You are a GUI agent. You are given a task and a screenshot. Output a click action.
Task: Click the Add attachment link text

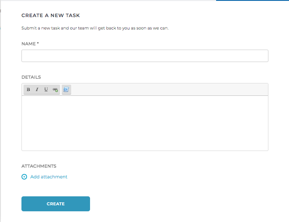(49, 177)
